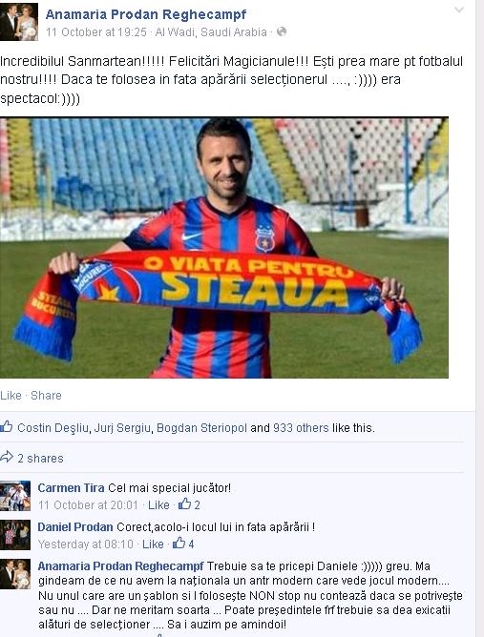This screenshot has height=637, width=484.
Task: Like Carmen Tira's comment
Action: coord(158,505)
